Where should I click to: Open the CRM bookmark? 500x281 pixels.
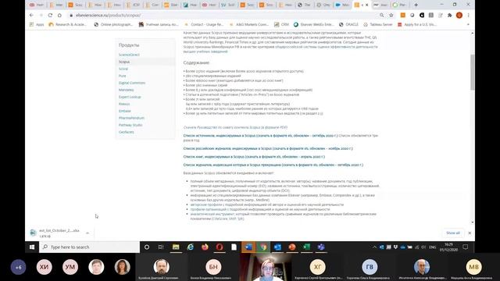pyautogui.click(x=281, y=24)
